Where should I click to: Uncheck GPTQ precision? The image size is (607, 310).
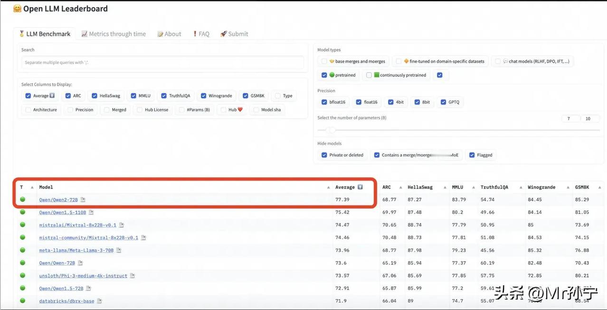443,102
